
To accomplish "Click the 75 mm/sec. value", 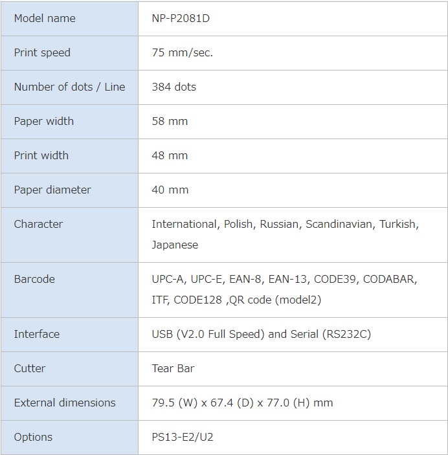I will [183, 53].
